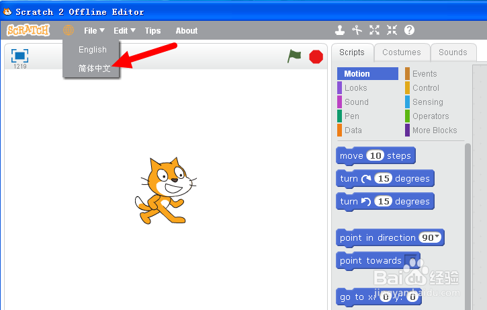Screen dimensions: 487x310
Task: Edit counterclockwise turn degrees value field
Action: coord(384,202)
